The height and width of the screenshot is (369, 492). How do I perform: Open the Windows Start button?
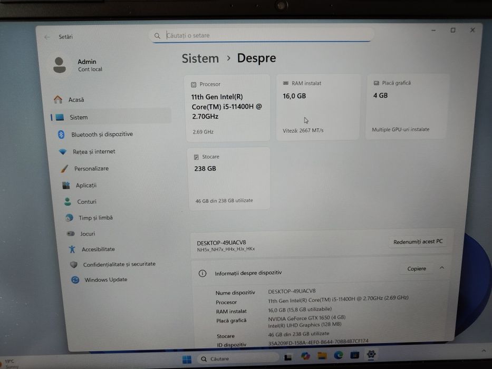tap(187, 360)
